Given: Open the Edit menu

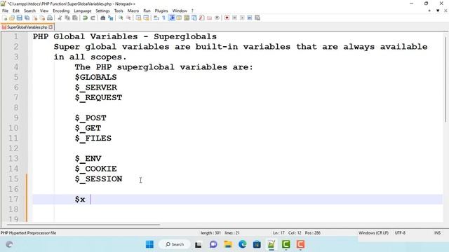Looking at the screenshot, I should coord(16,10).
